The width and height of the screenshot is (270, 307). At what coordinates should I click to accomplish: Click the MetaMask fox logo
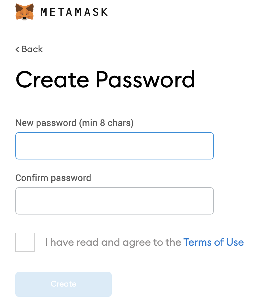[25, 12]
